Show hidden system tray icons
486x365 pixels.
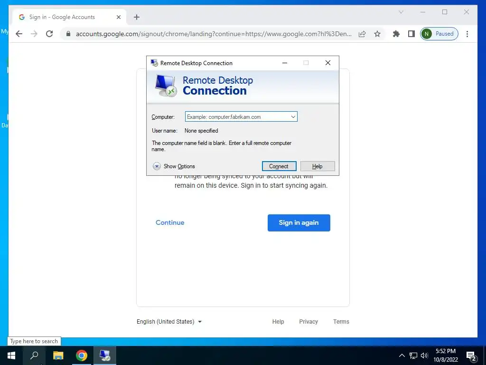click(x=402, y=355)
